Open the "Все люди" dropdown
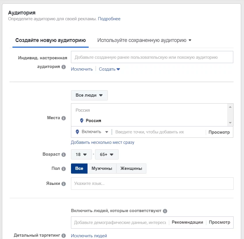The height and width of the screenshot is (239, 244). pyautogui.click(x=89, y=95)
